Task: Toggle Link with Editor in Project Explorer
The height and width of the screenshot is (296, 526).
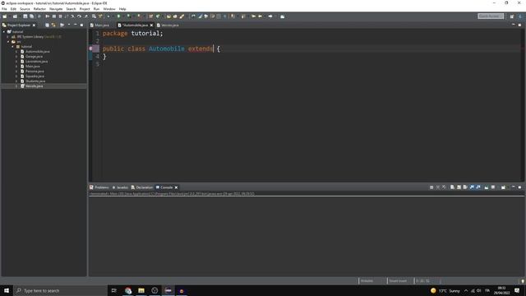Action: click(53, 25)
